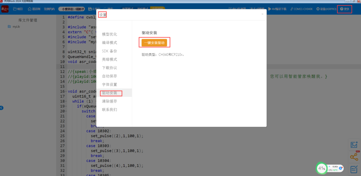This screenshot has width=361, height=176.
Task: Open the example code menu
Action: pyautogui.click(x=49, y=9)
